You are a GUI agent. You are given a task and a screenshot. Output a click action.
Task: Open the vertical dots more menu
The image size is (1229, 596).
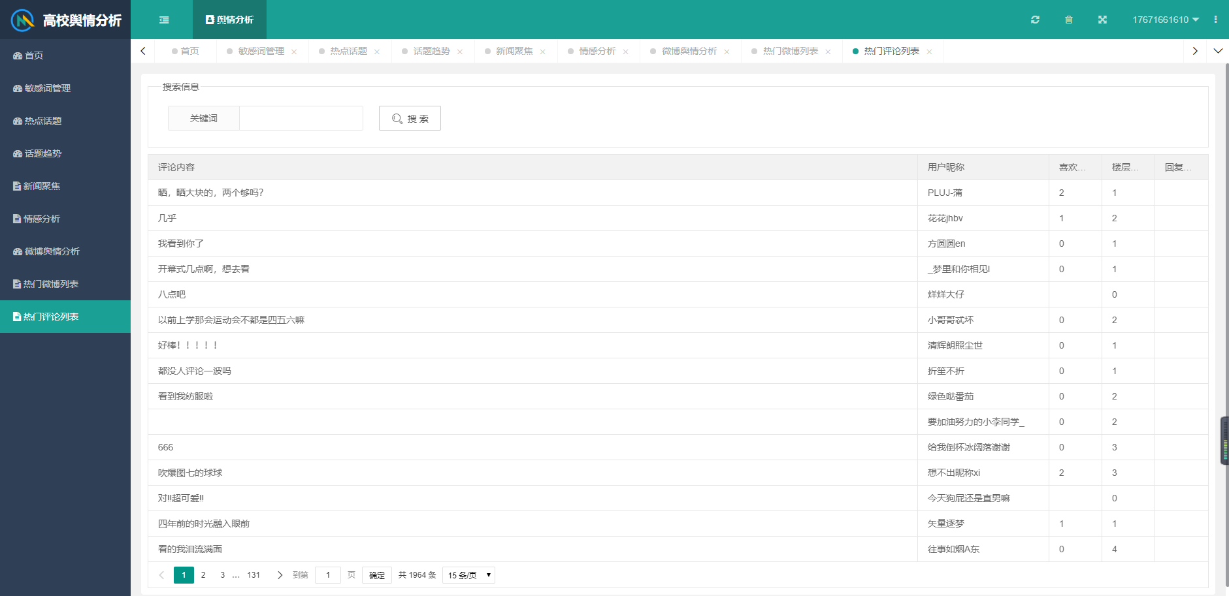coord(1215,20)
